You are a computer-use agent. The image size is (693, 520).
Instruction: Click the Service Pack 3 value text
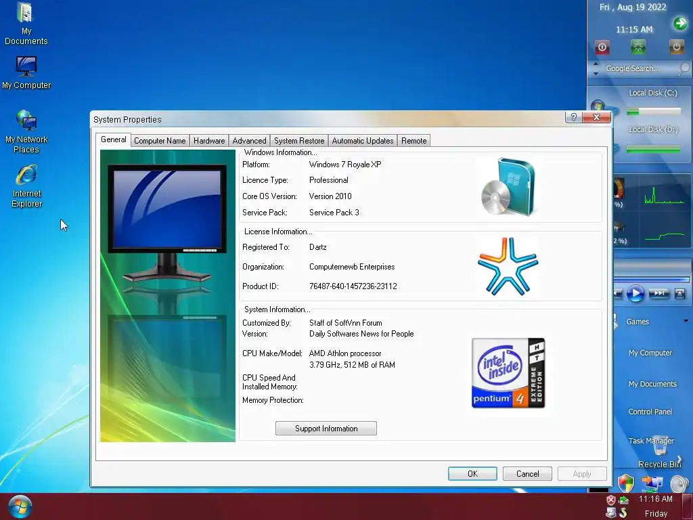[x=334, y=212]
